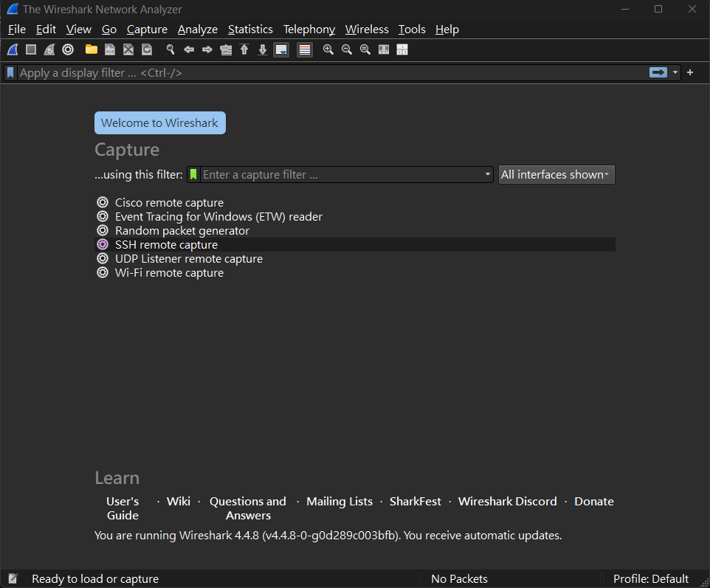
Task: Reload this file toolbar icon
Action: [x=147, y=49]
